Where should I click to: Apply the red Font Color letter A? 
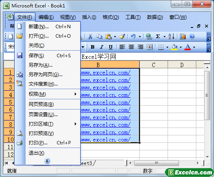pyautogui.click(x=188, y=47)
